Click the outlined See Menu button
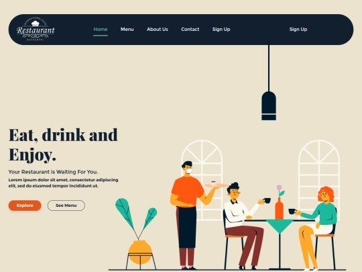 pyautogui.click(x=66, y=206)
